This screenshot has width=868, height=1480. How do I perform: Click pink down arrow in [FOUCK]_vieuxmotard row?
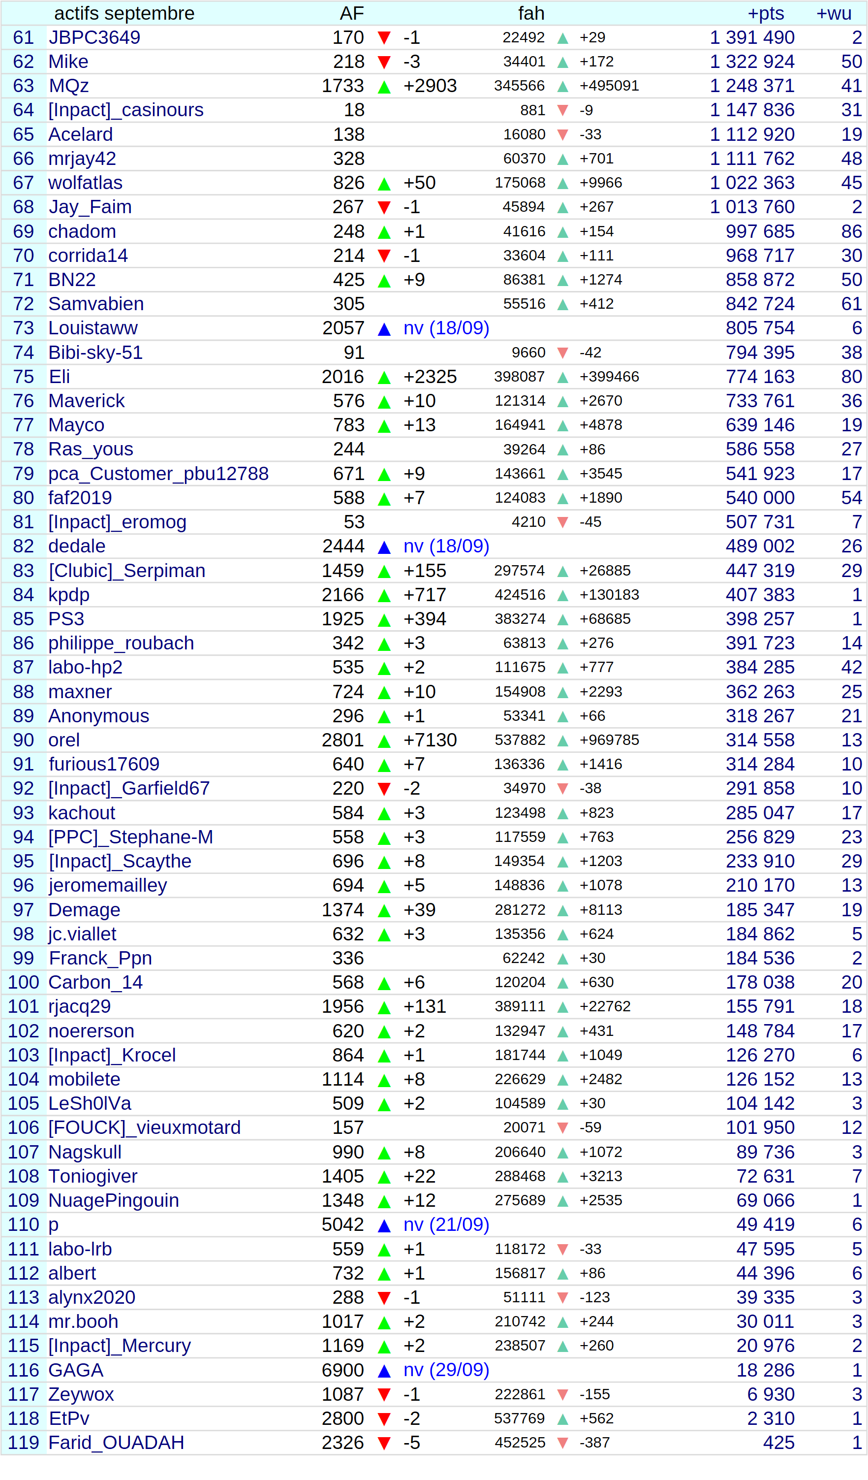click(x=562, y=1127)
